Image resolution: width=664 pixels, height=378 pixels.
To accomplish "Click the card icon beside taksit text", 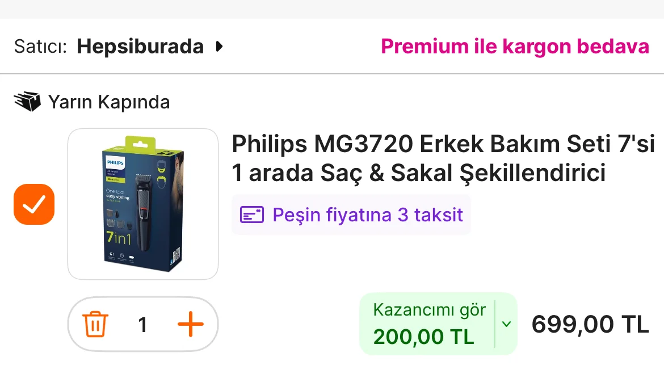I will (252, 215).
